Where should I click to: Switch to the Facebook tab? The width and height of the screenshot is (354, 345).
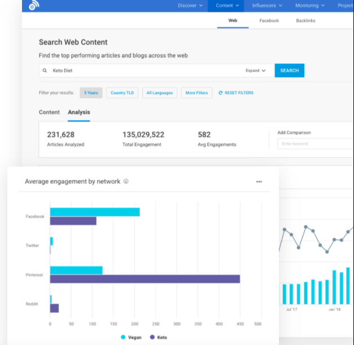pos(269,21)
